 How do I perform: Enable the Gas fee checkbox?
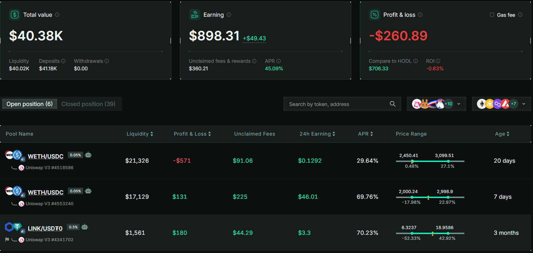point(492,15)
